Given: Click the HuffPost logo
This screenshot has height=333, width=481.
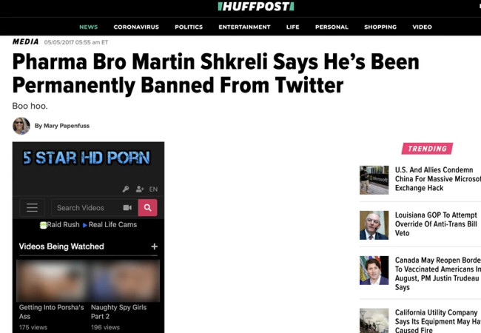Looking at the screenshot, I should pos(256,7).
